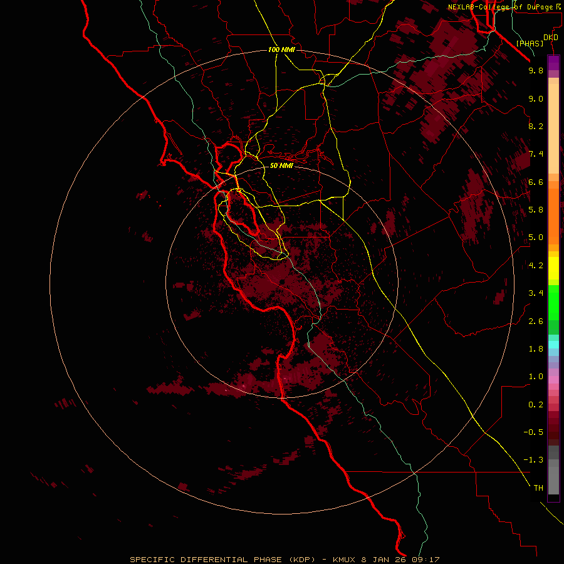Click the 9.8 color scale value
The height and width of the screenshot is (564, 564).
pos(536,70)
